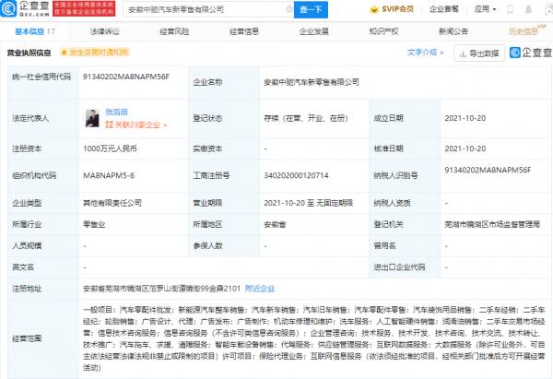Clear the search box with the X icon
Screen dimensions: 553x379
coord(289,9)
